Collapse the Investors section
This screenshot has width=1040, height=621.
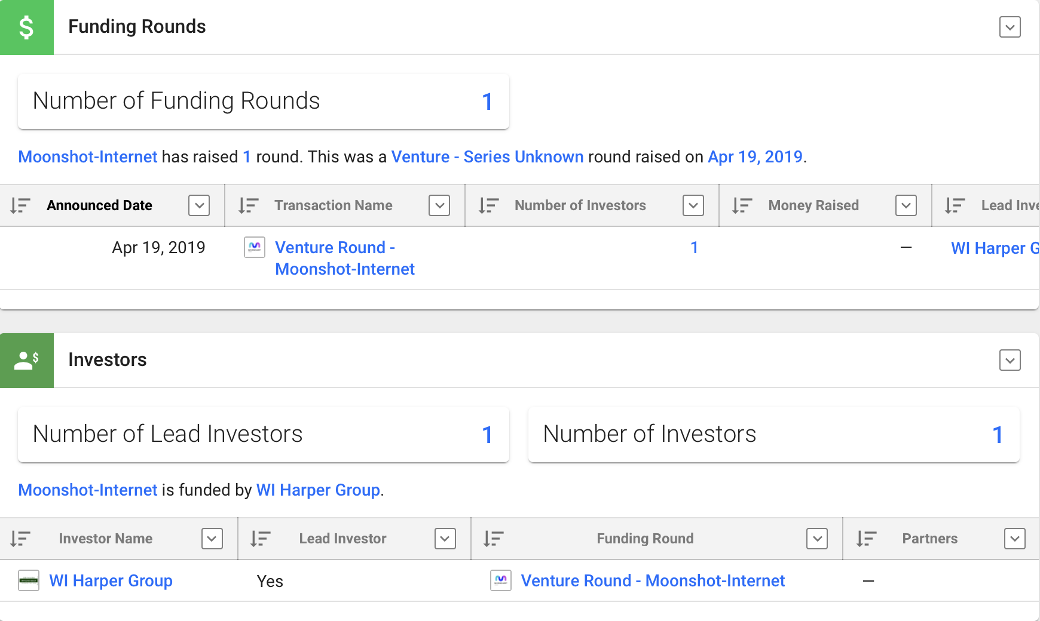(1010, 360)
